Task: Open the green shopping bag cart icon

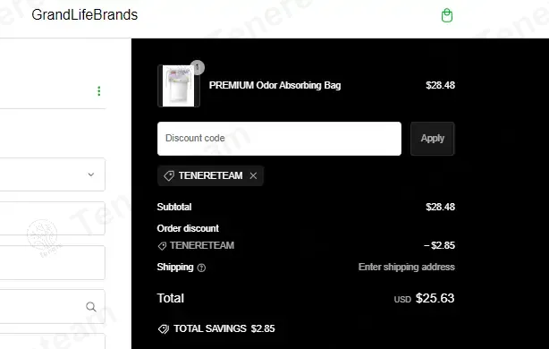Action: point(447,15)
